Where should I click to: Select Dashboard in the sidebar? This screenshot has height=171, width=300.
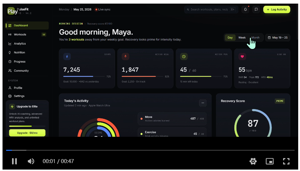pos(27,26)
